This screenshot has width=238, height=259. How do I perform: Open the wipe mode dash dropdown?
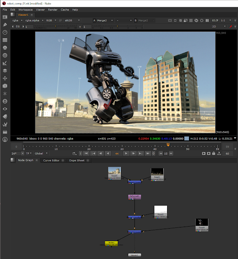pos(124,21)
